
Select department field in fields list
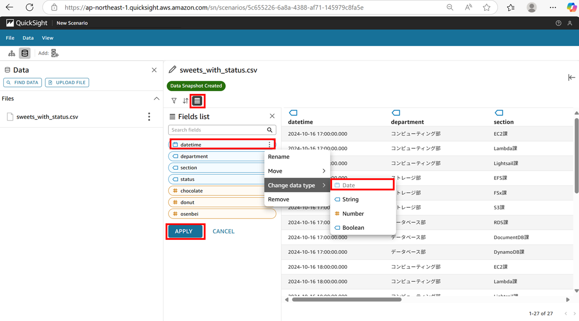click(216, 156)
